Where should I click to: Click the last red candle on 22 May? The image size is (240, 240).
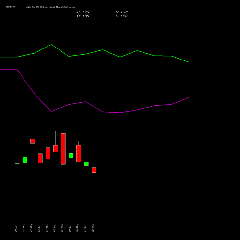(94, 170)
